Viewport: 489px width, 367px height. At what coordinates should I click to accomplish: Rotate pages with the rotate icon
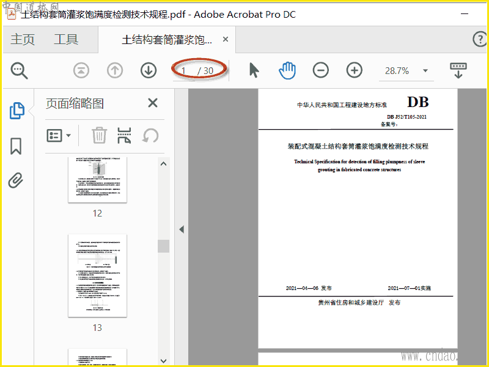coord(150,136)
